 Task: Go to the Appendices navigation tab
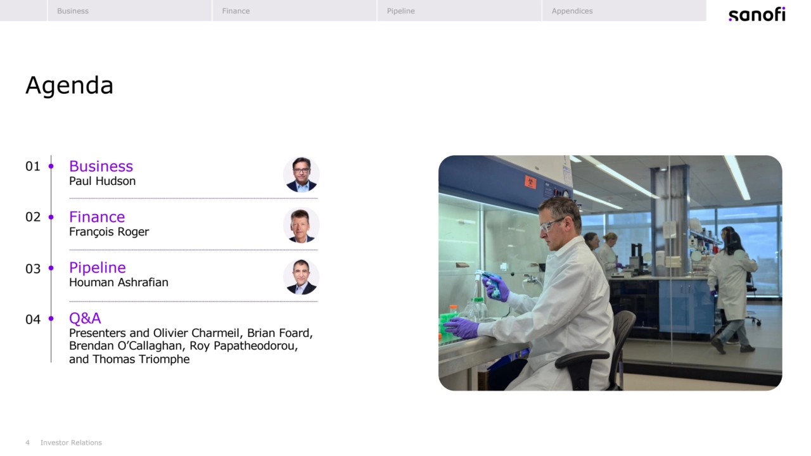pyautogui.click(x=624, y=11)
